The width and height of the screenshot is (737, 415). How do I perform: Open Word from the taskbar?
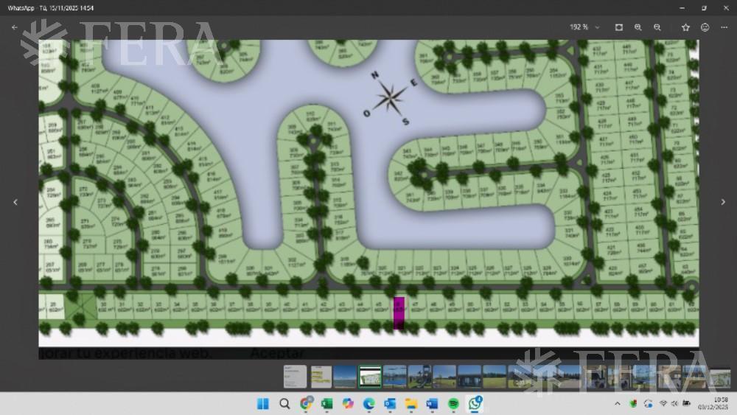432,404
